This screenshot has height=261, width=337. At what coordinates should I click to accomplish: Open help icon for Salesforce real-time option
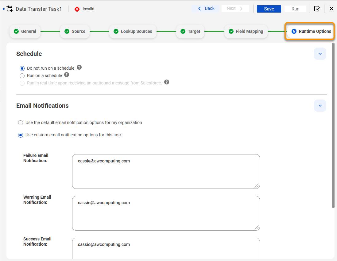tap(167, 82)
